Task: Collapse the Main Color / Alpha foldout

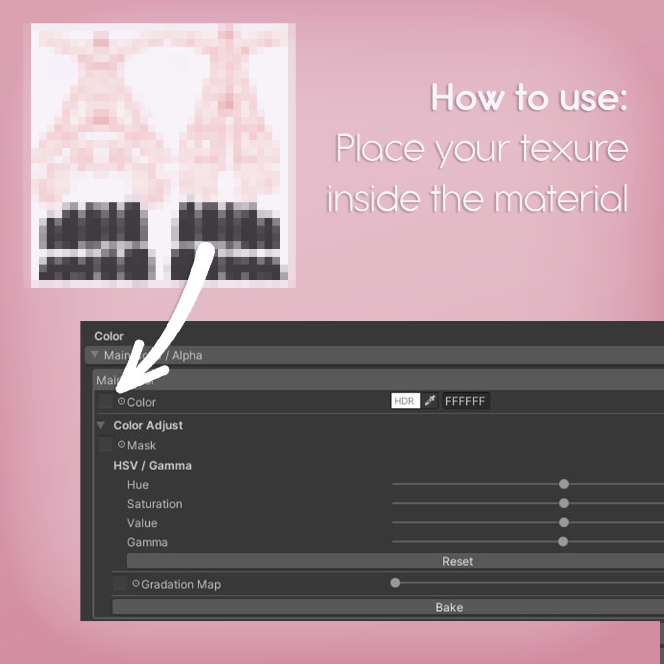Action: [94, 355]
